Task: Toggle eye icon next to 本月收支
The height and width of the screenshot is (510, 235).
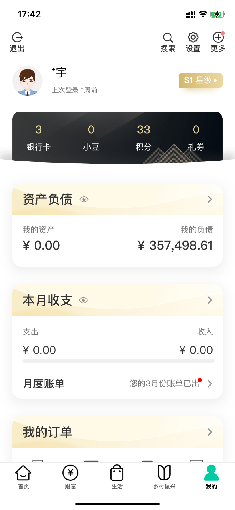Action: pyautogui.click(x=83, y=300)
